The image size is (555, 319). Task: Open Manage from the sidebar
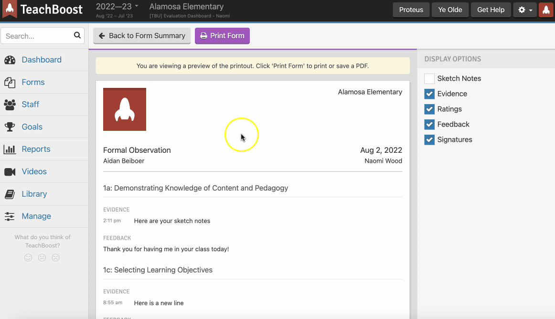(36, 216)
